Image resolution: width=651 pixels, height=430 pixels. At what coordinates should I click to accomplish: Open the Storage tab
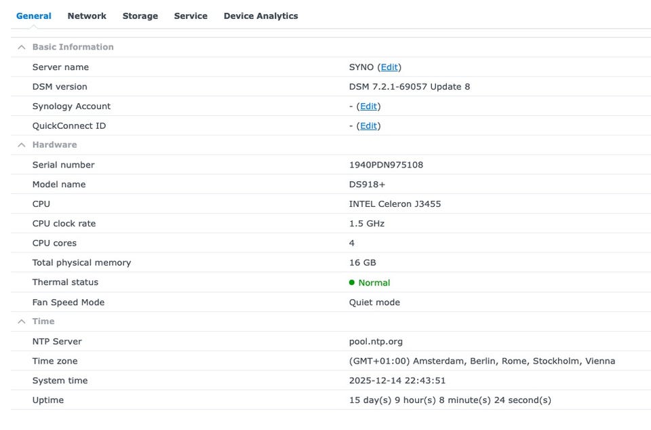click(x=140, y=16)
